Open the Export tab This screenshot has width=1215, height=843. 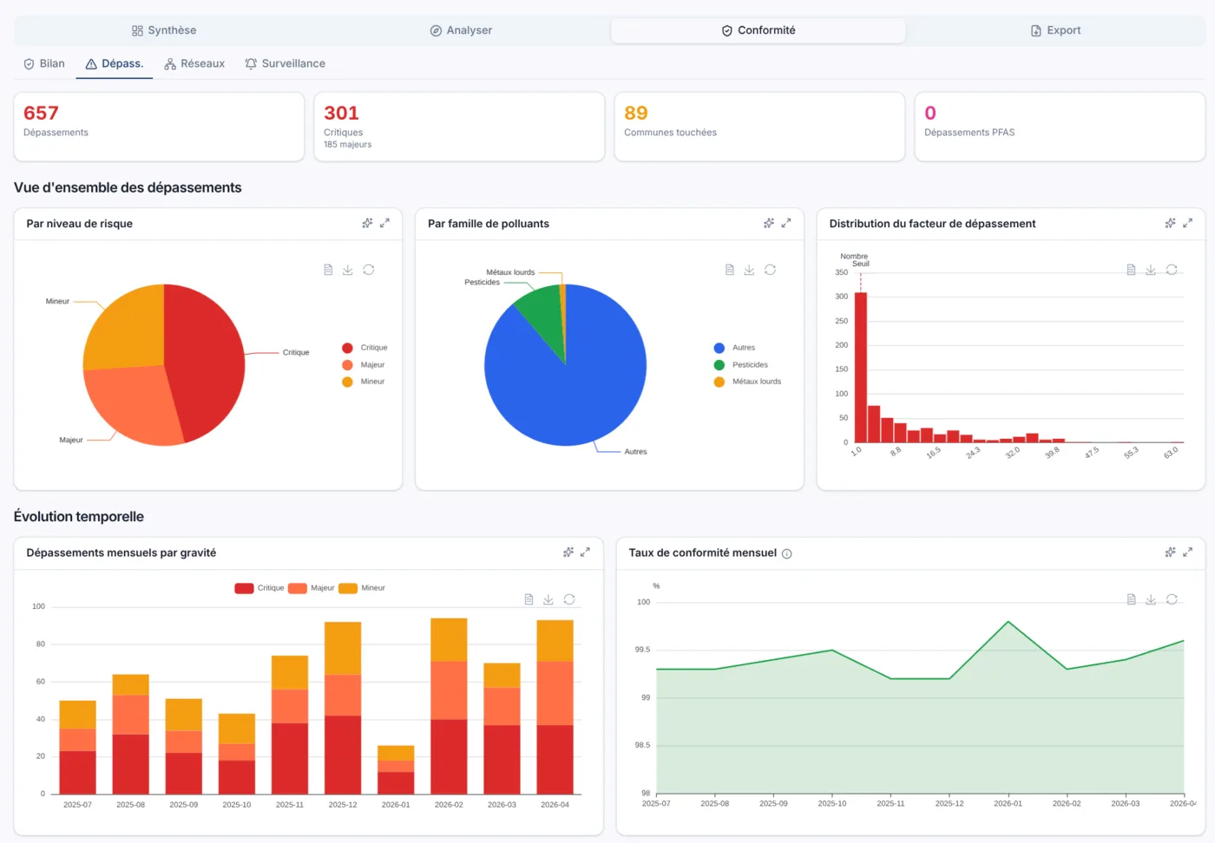(1055, 30)
